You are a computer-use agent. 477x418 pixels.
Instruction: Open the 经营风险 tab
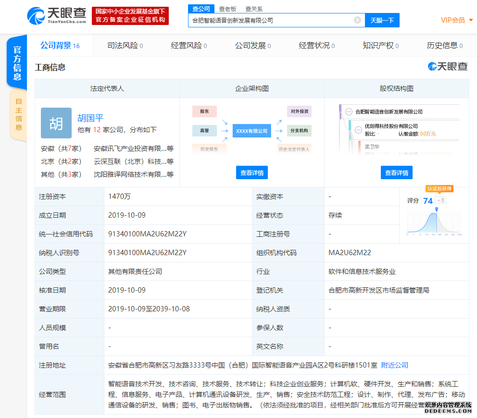[x=189, y=46]
